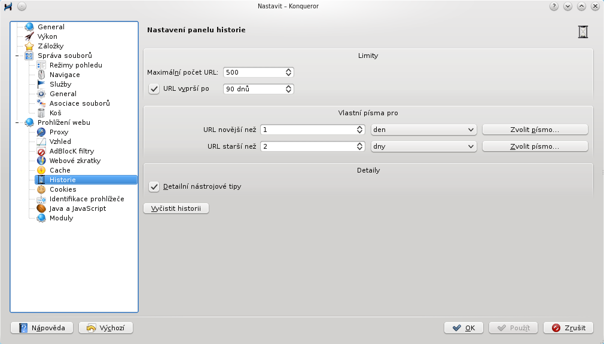Image resolution: width=604 pixels, height=344 pixels.
Task: Toggle the URL vyprší po checkbox
Action: 154,89
